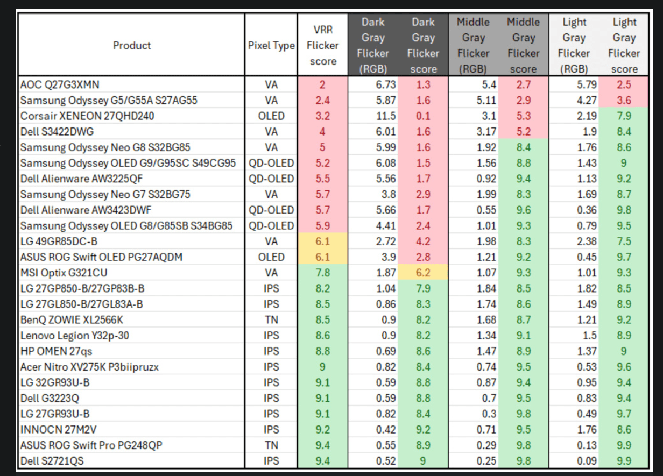Click 4.2 Dark Gray score in LG 49GR85DC-B row
Image resolution: width=663 pixels, height=476 pixels.
click(x=423, y=241)
